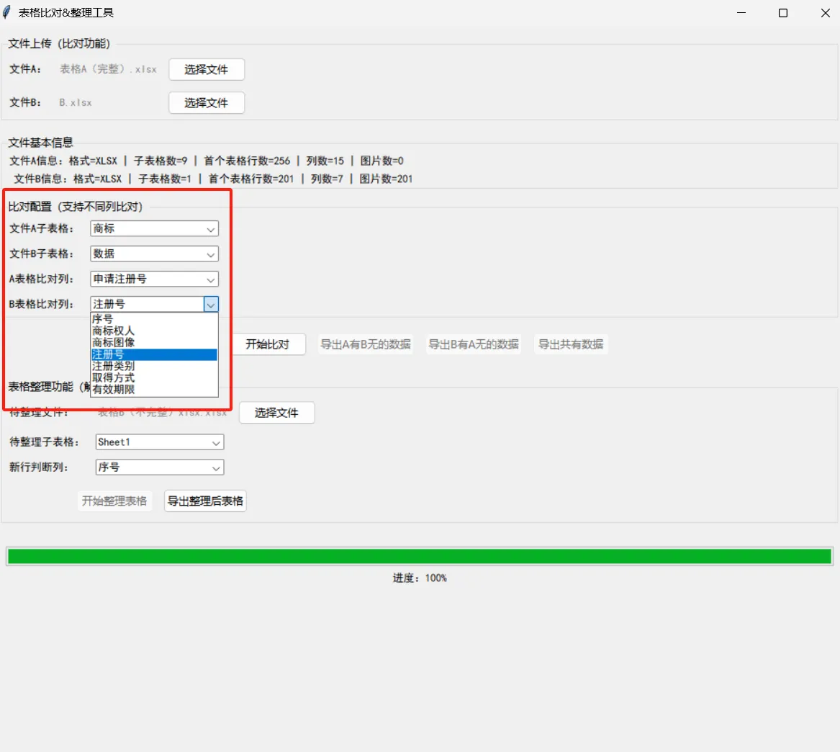Viewport: 840px width, 752px height.
Task: Click the 导出整理后表格 button
Action: (x=205, y=501)
